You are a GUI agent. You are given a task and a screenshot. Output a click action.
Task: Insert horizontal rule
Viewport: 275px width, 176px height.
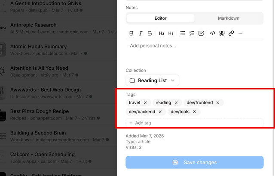[x=241, y=33]
